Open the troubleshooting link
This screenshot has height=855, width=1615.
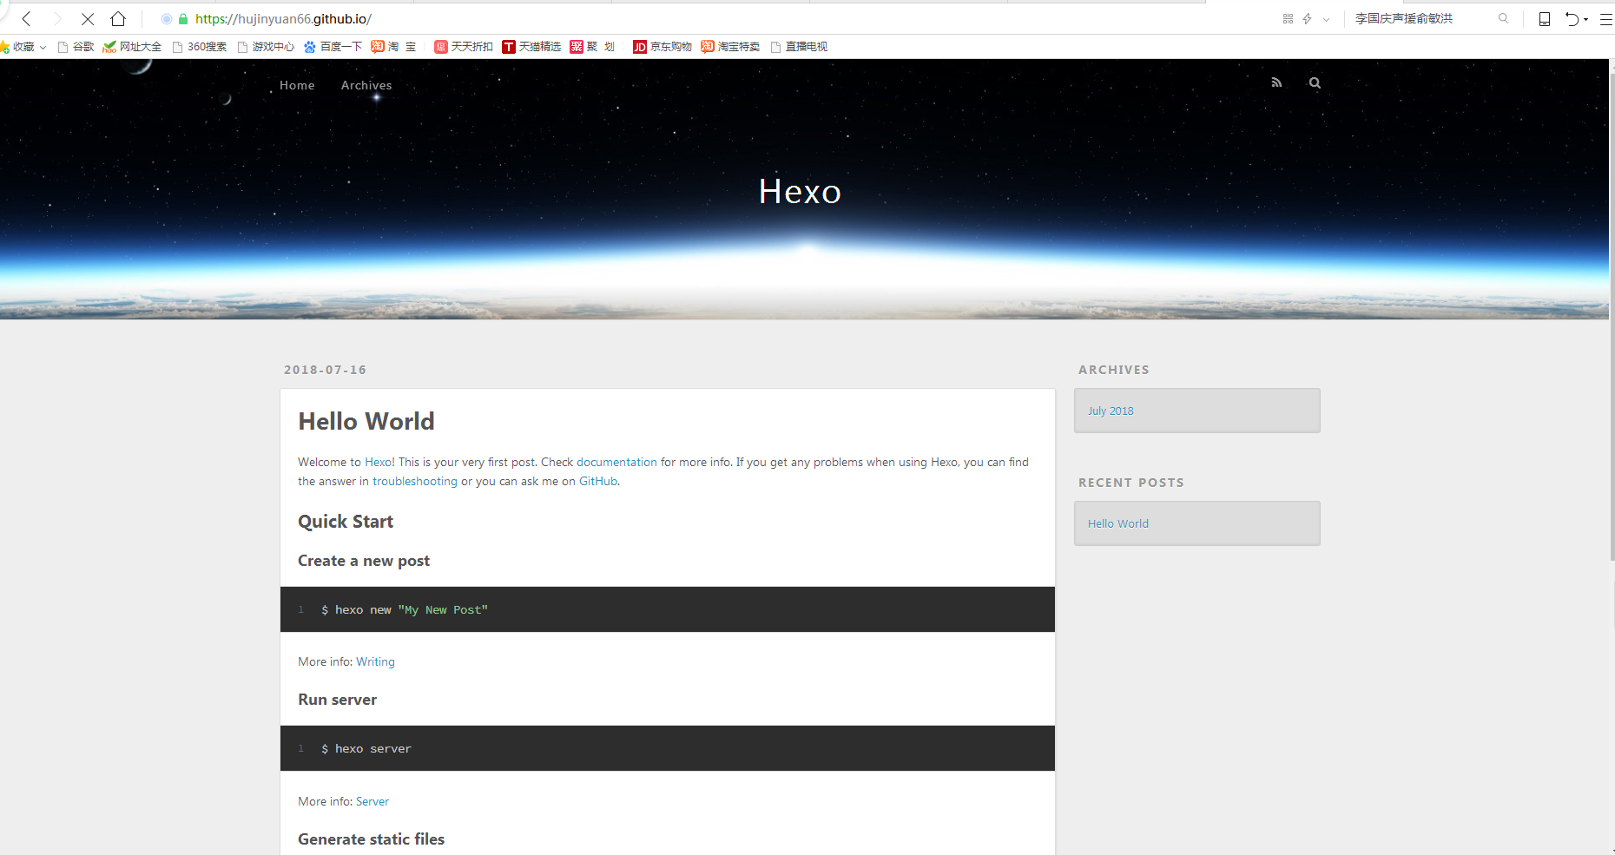pyautogui.click(x=414, y=481)
